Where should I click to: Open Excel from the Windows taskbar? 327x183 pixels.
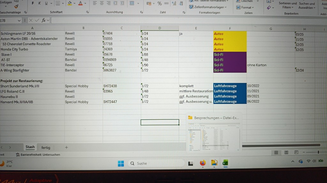[x=225, y=163]
